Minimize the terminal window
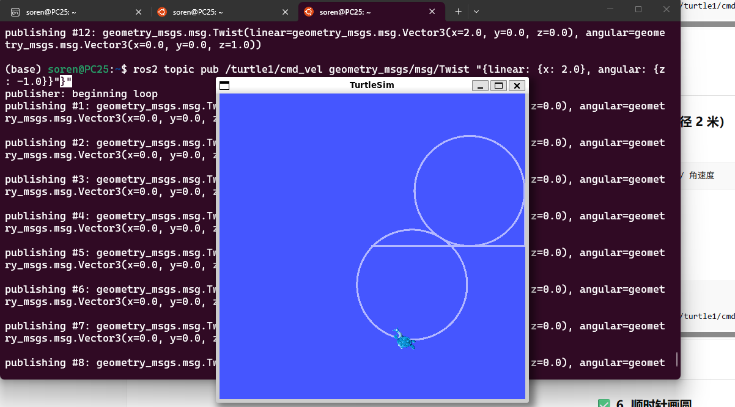Screen dimensions: 735x407 pos(610,9)
